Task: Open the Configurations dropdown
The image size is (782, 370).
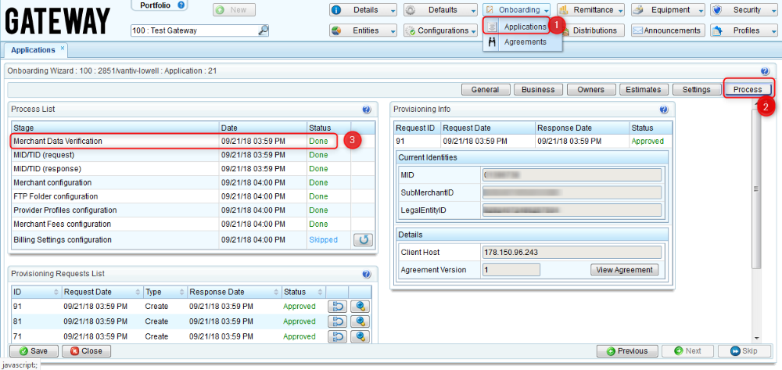Action: tap(441, 31)
